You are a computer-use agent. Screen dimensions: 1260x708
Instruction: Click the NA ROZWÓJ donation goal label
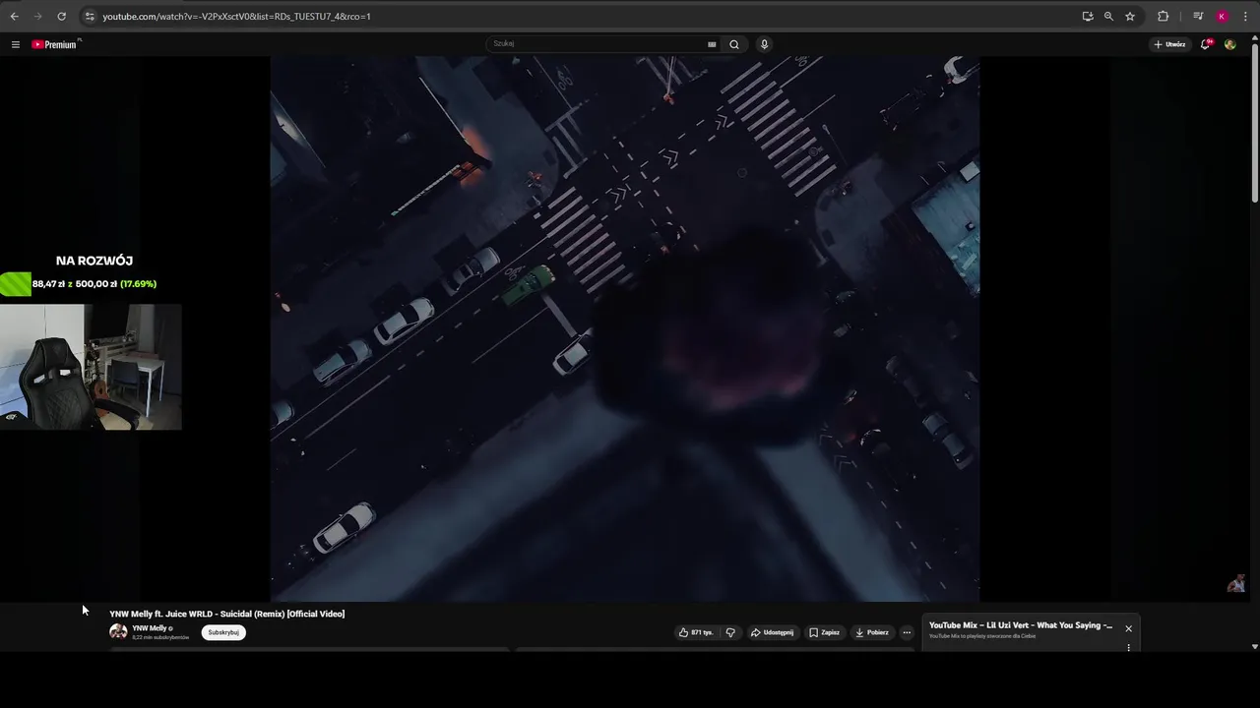pos(94,261)
